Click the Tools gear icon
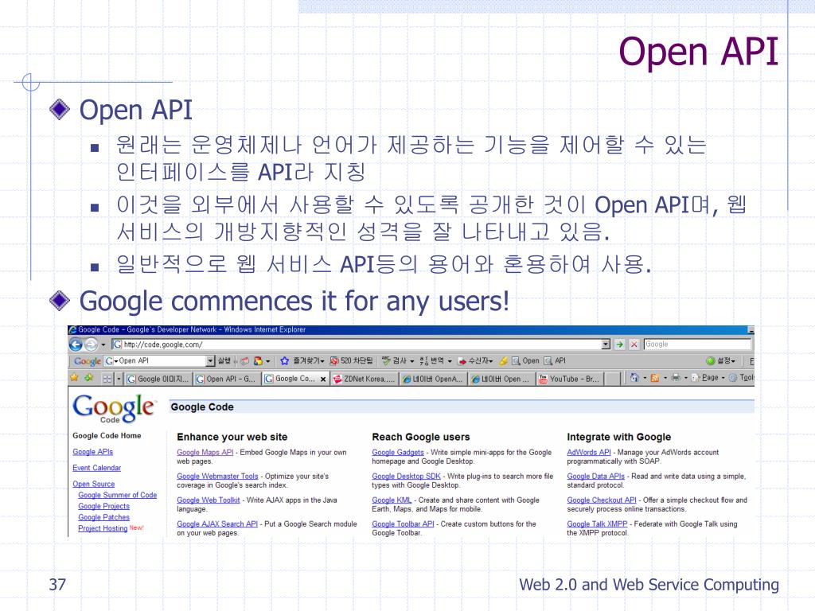 (733, 378)
